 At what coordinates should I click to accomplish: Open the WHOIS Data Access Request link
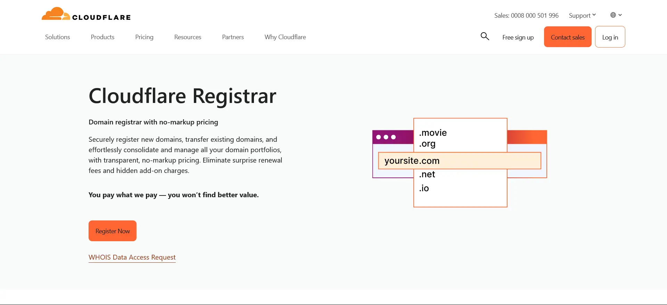pyautogui.click(x=132, y=258)
